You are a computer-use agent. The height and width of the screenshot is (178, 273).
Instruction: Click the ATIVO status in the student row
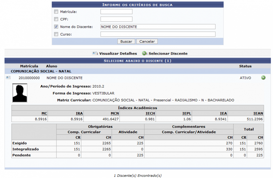245,78
